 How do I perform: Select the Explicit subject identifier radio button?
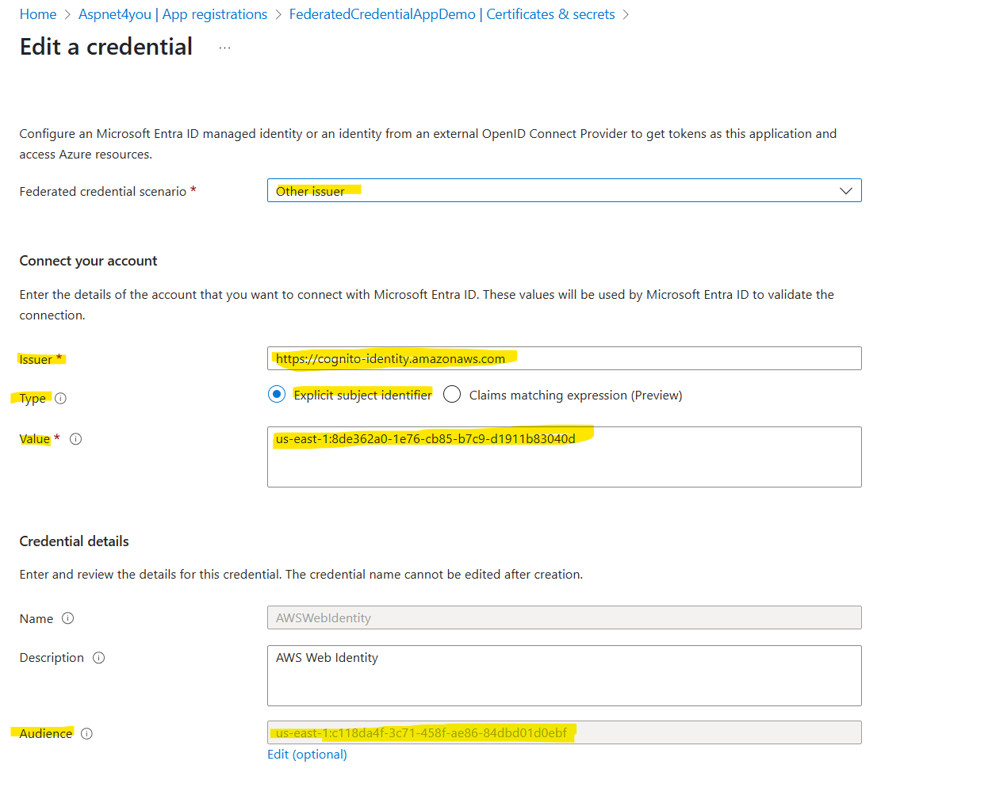pyautogui.click(x=277, y=394)
